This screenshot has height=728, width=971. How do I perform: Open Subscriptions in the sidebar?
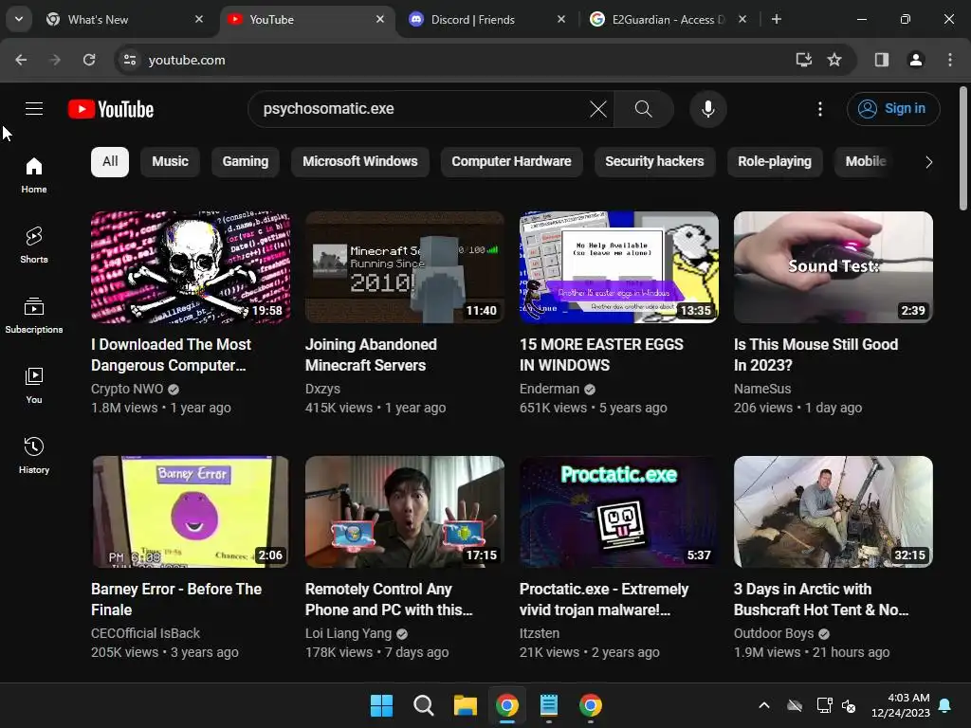34,315
